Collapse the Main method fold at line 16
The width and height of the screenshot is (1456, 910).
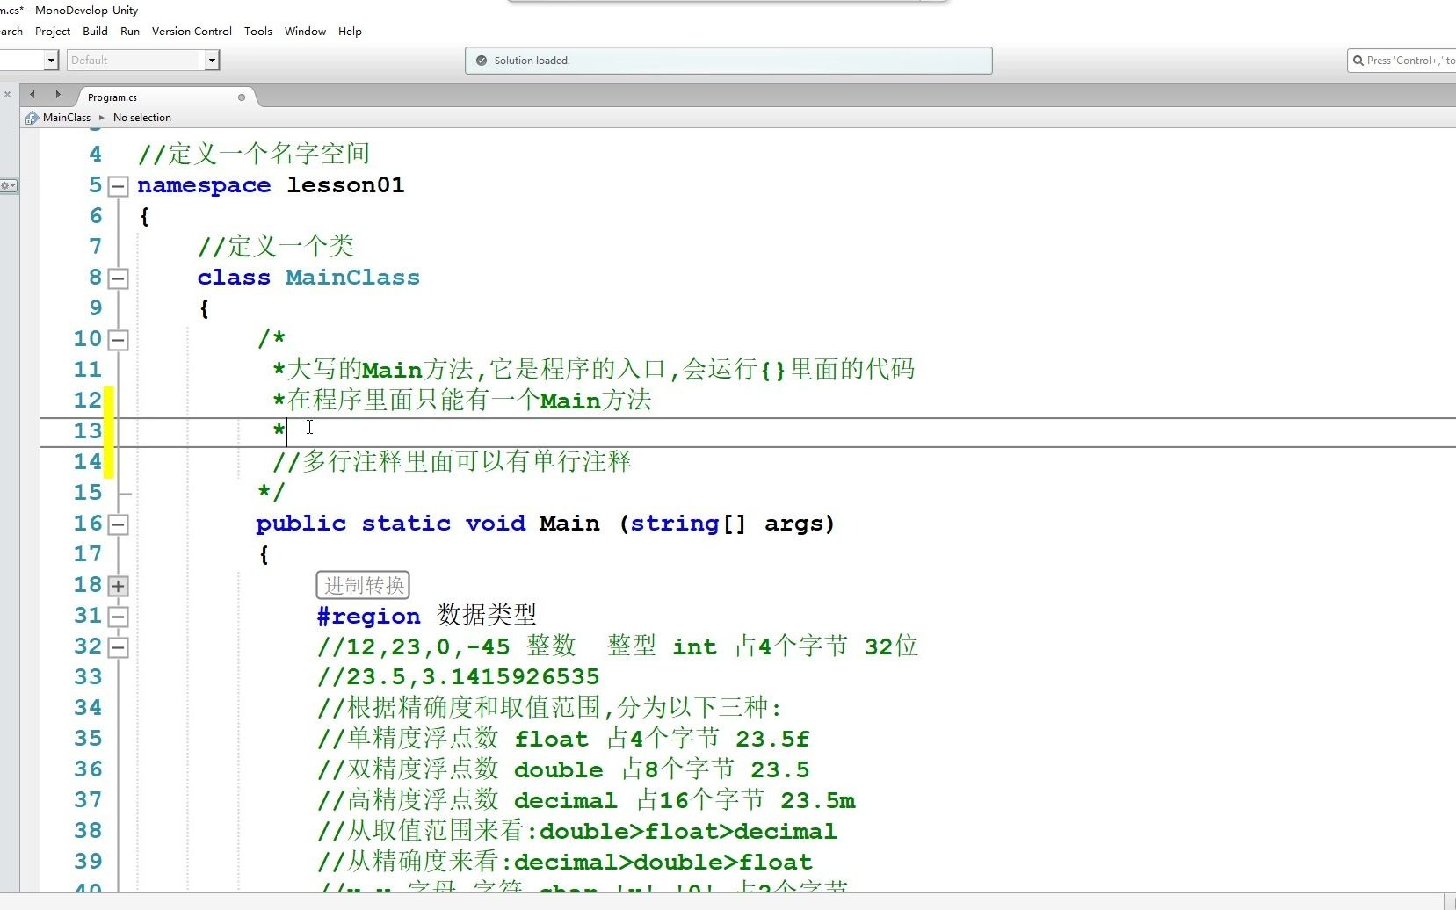pyautogui.click(x=119, y=524)
